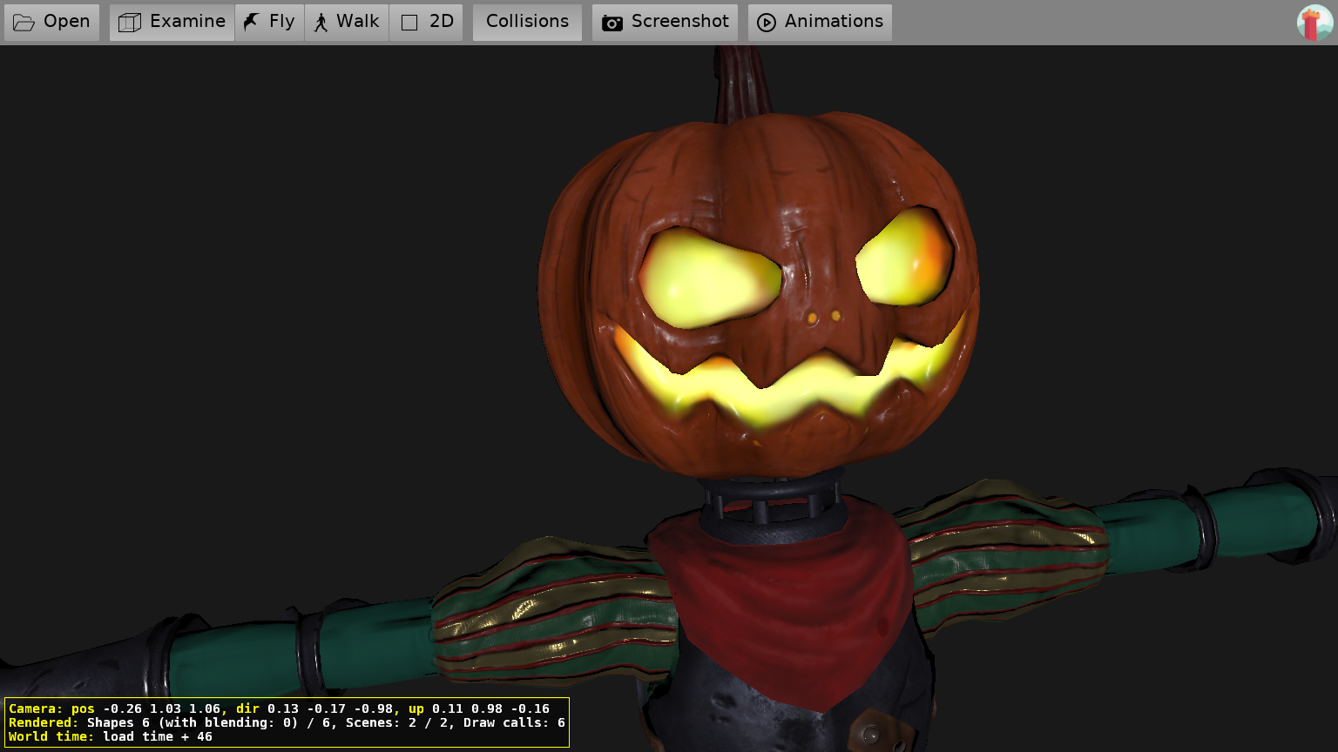Choose the Walk mode person icon

[x=321, y=23]
